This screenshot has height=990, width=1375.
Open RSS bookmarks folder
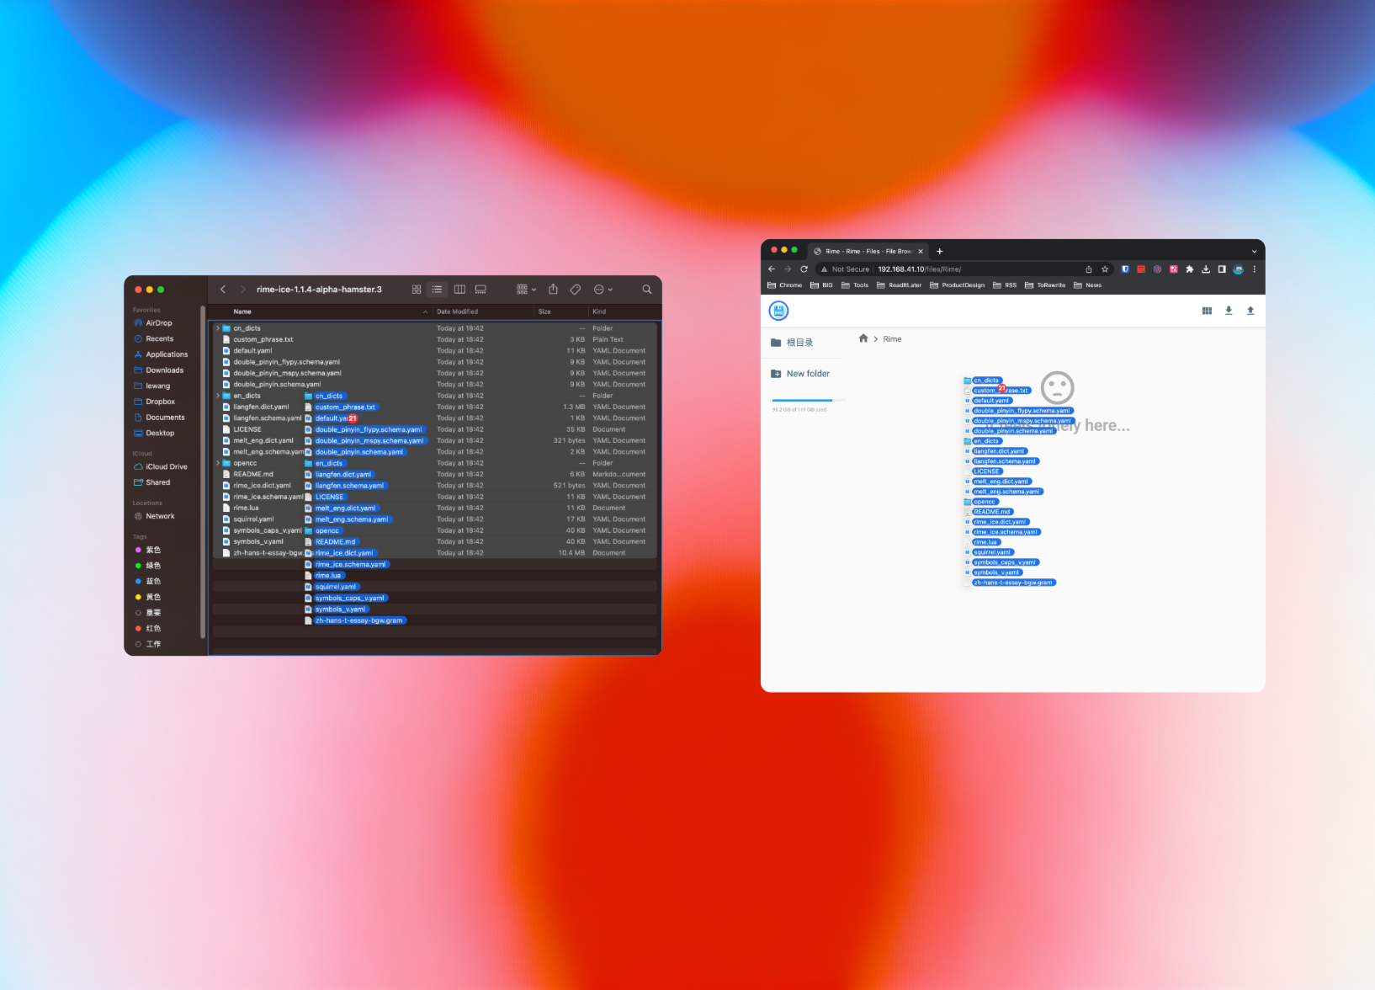(x=1005, y=285)
